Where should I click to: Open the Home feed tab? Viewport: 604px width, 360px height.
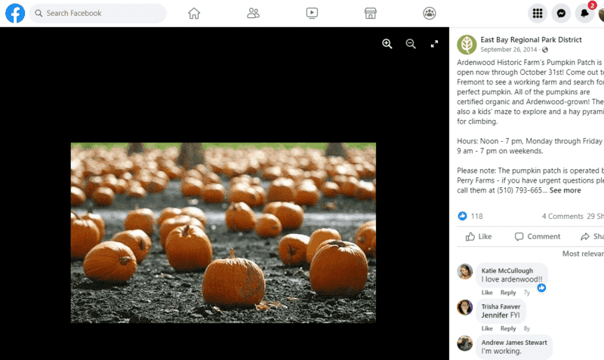point(194,14)
